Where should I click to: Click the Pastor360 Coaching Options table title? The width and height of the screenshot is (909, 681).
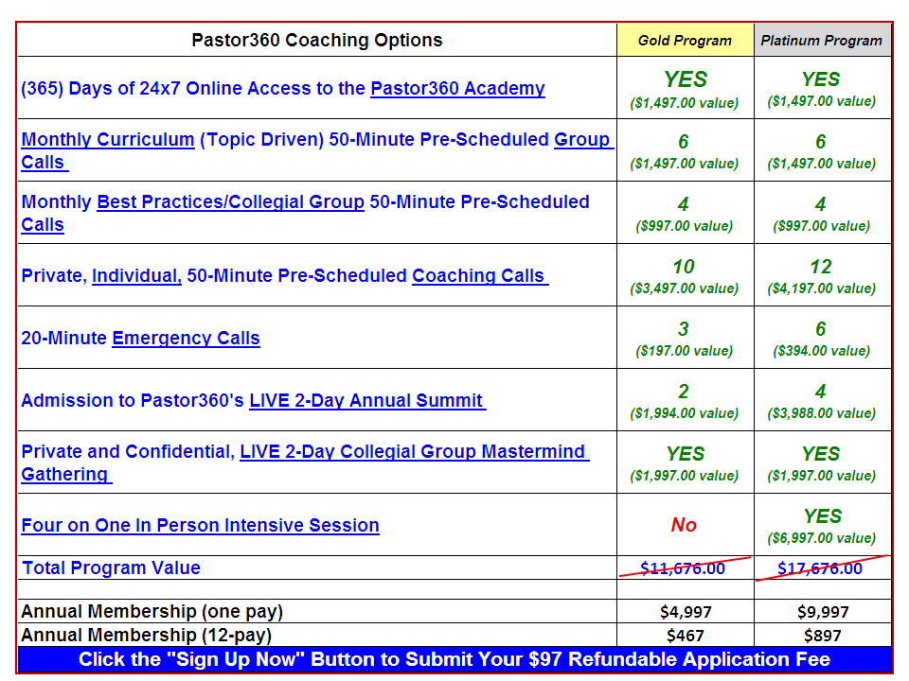point(316,41)
